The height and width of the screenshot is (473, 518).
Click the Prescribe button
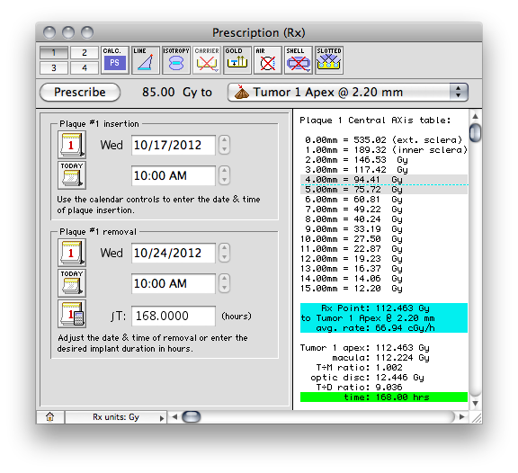tap(80, 92)
